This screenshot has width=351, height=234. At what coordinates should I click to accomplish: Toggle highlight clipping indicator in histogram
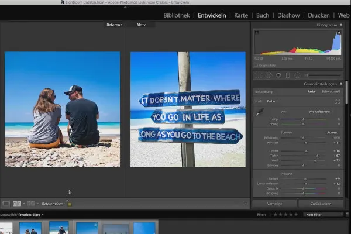[x=339, y=32]
